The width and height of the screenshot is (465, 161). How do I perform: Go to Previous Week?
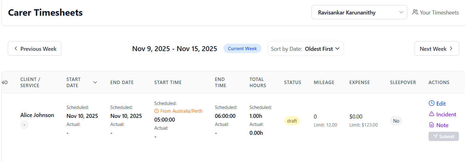click(x=35, y=49)
